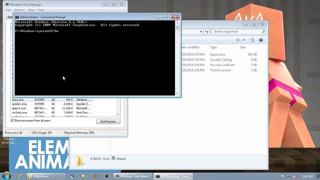
Task: Click the Command Prompt title bar system icon
Action: [x=17, y=17]
